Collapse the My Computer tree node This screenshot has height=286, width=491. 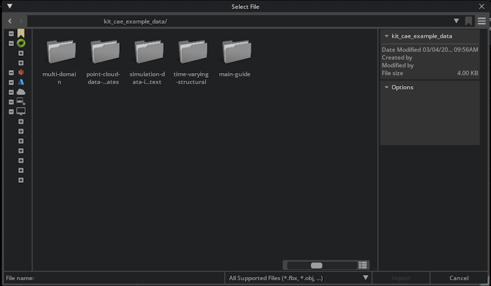(11, 112)
